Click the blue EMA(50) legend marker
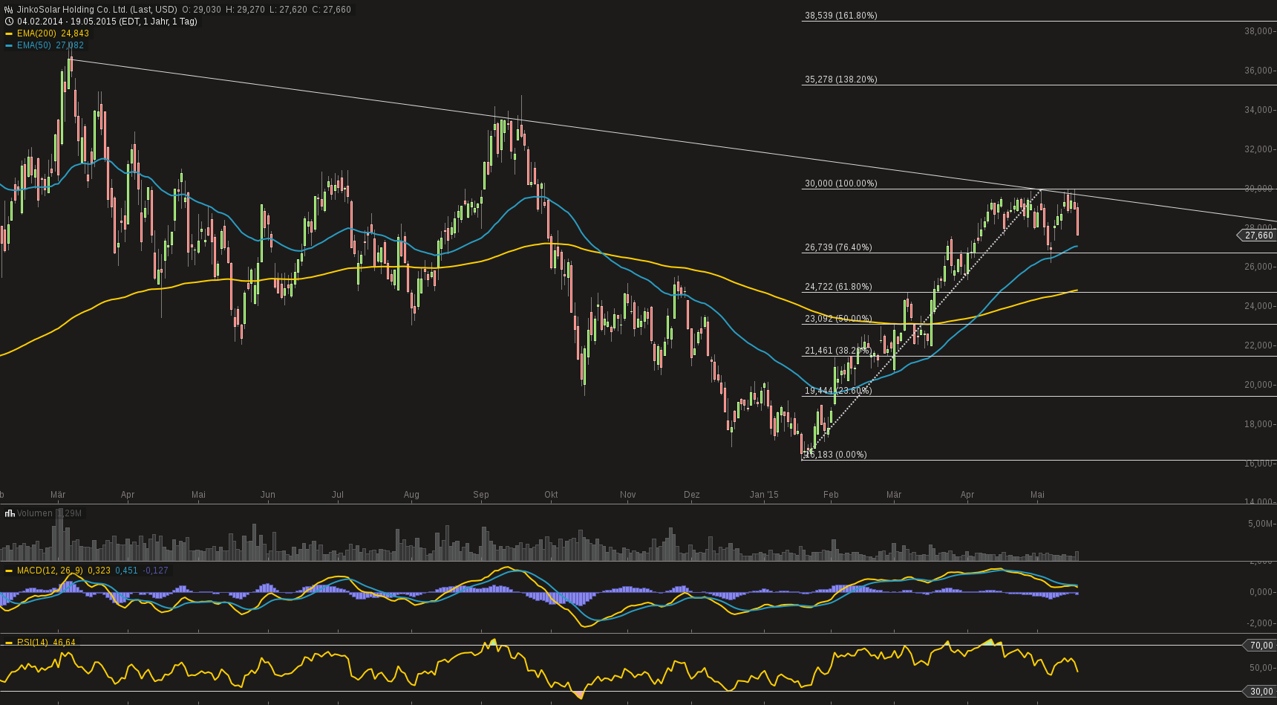This screenshot has height=705, width=1277. coord(9,45)
